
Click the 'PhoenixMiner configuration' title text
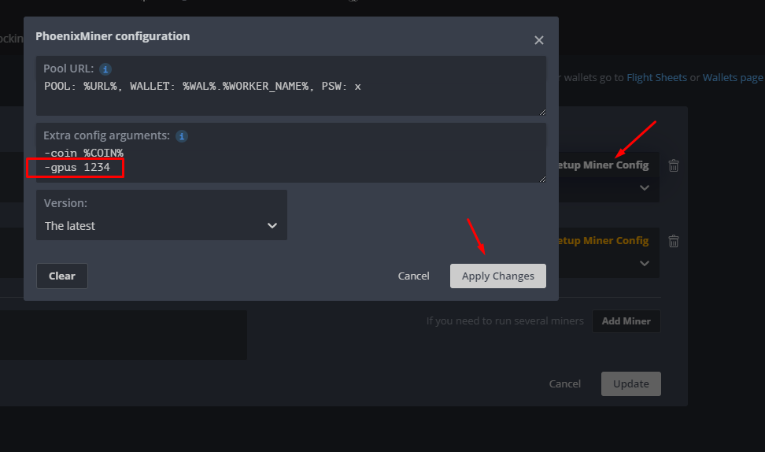pyautogui.click(x=113, y=36)
